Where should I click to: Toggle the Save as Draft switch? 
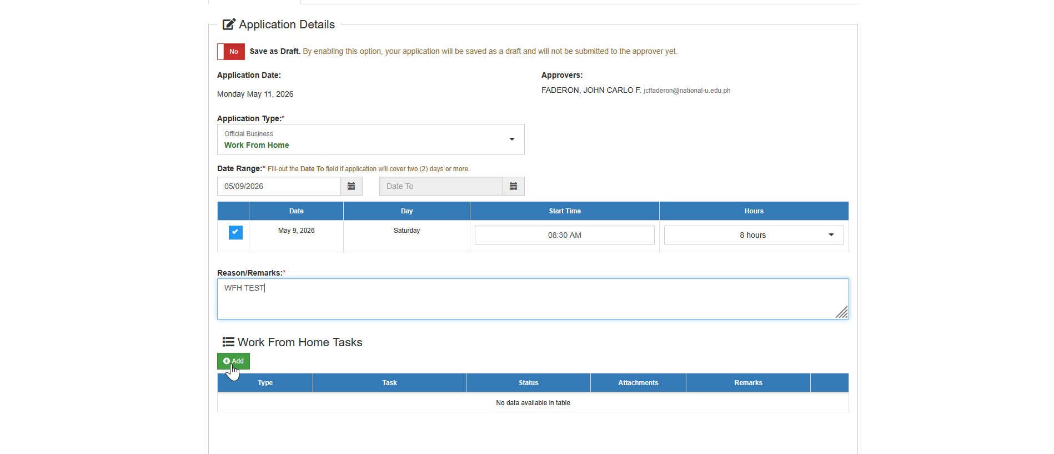(x=231, y=52)
